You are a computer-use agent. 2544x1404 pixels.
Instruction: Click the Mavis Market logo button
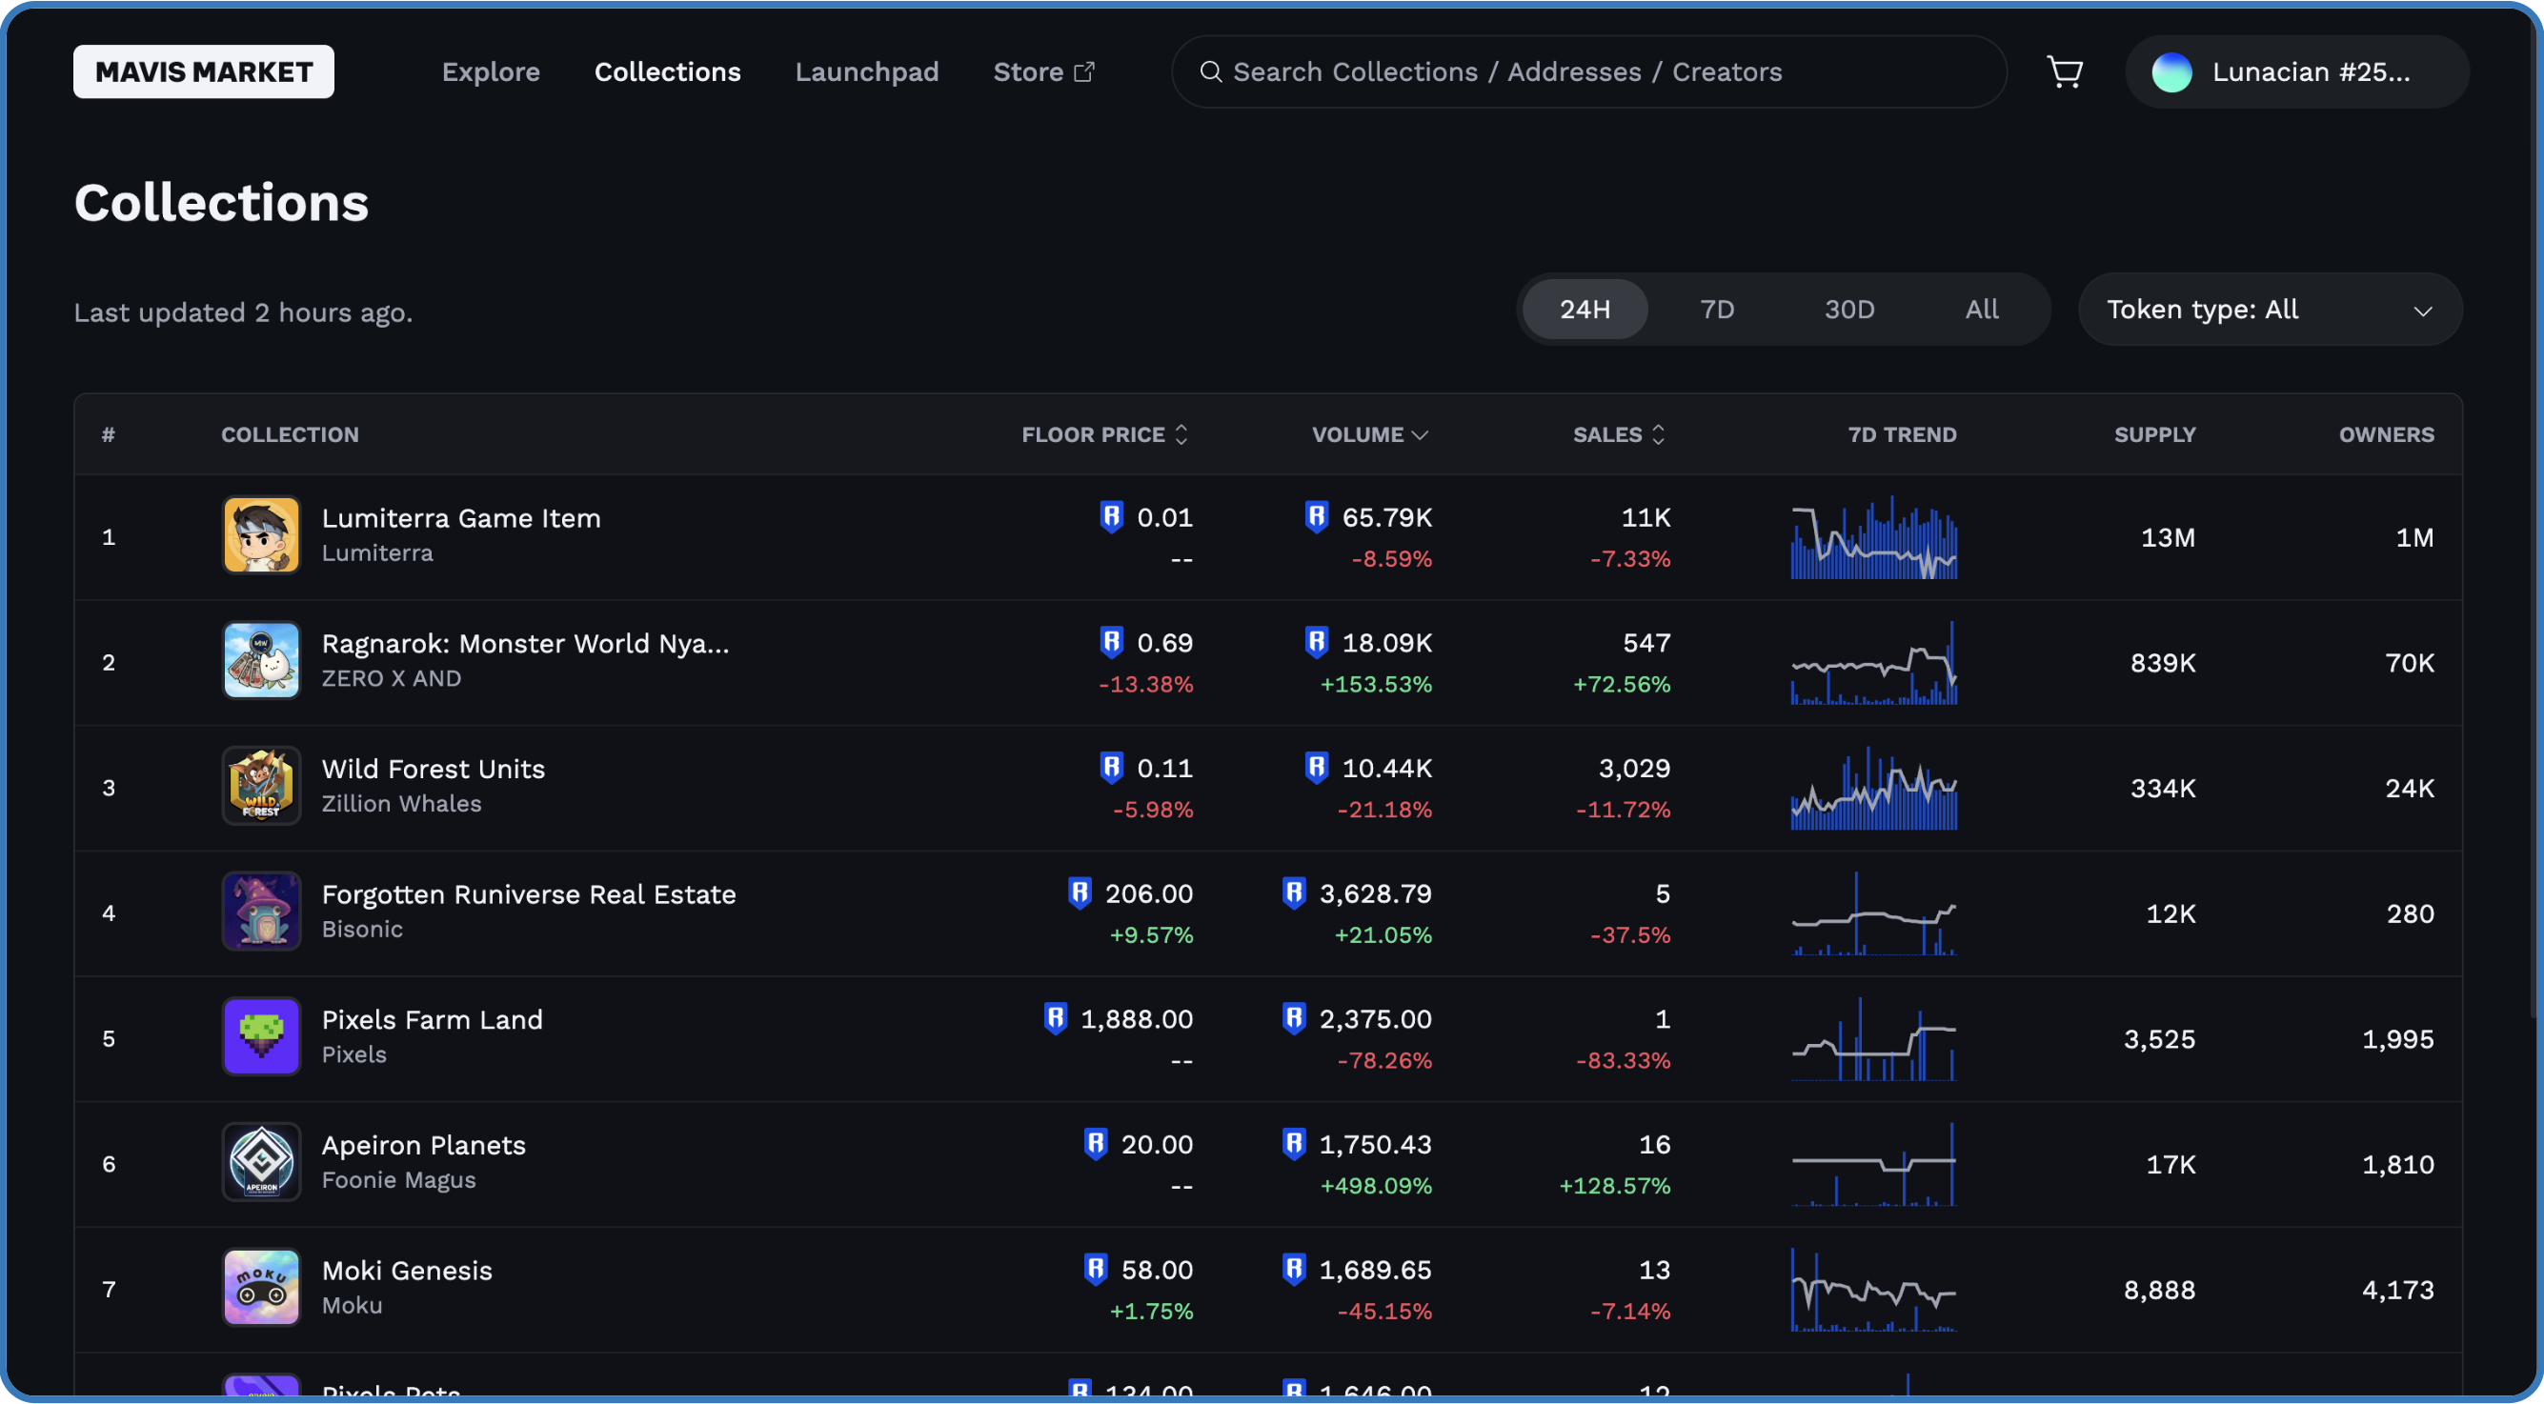click(204, 71)
